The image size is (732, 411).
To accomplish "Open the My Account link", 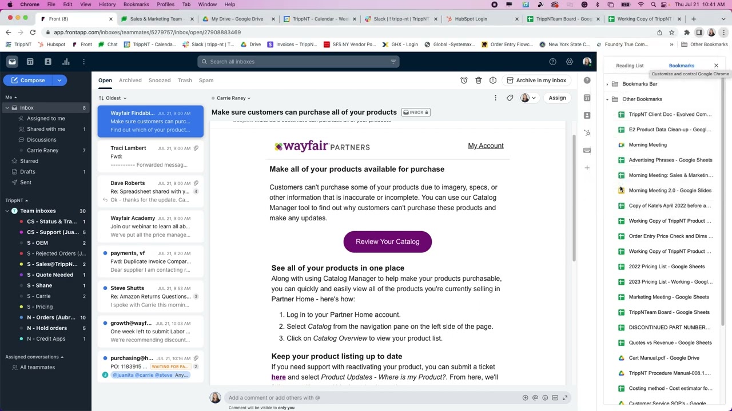I will 486,146.
